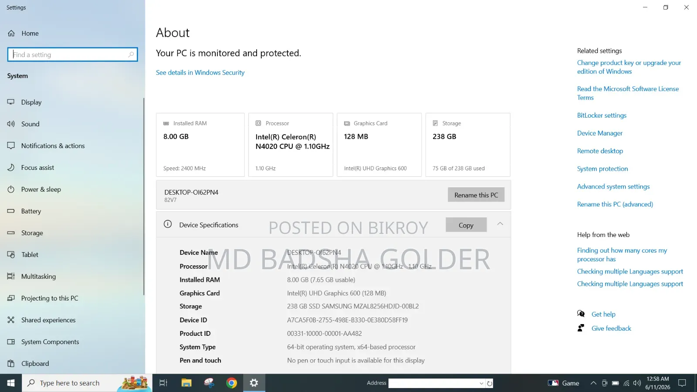697x392 pixels.
Task: Click the taskbar search box
Action: pos(87,383)
